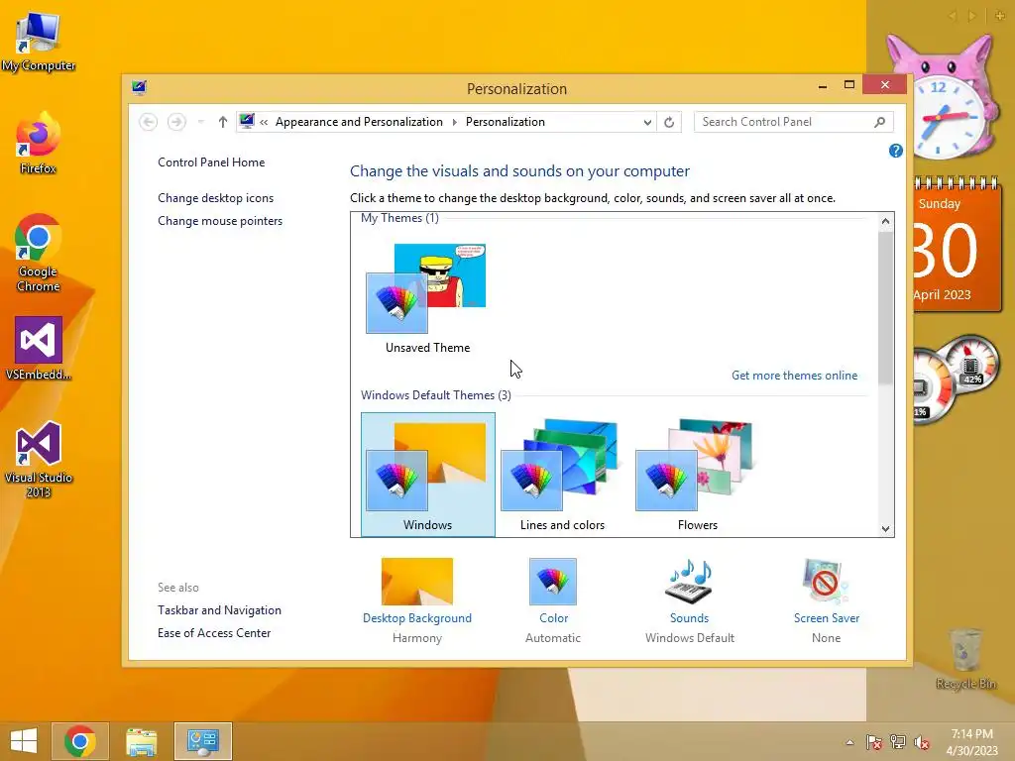Open Action Center flag tray icon
The image size is (1015, 761).
click(874, 742)
